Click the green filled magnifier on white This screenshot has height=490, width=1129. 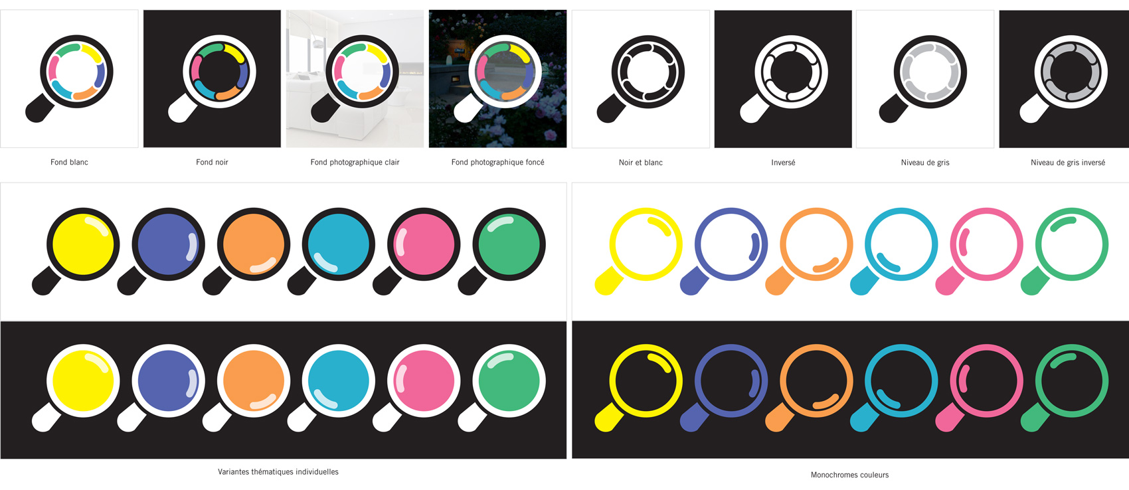(x=501, y=251)
